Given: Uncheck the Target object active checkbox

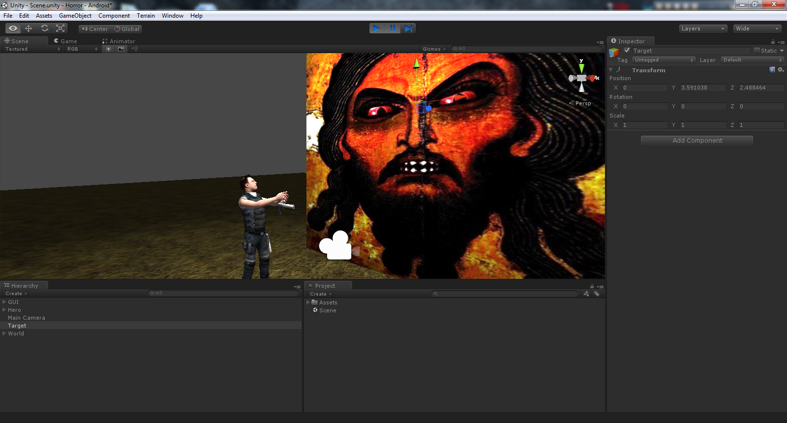Looking at the screenshot, I should (x=627, y=51).
